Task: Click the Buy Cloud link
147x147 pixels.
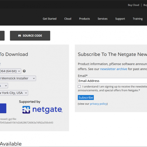Action: (133, 5)
